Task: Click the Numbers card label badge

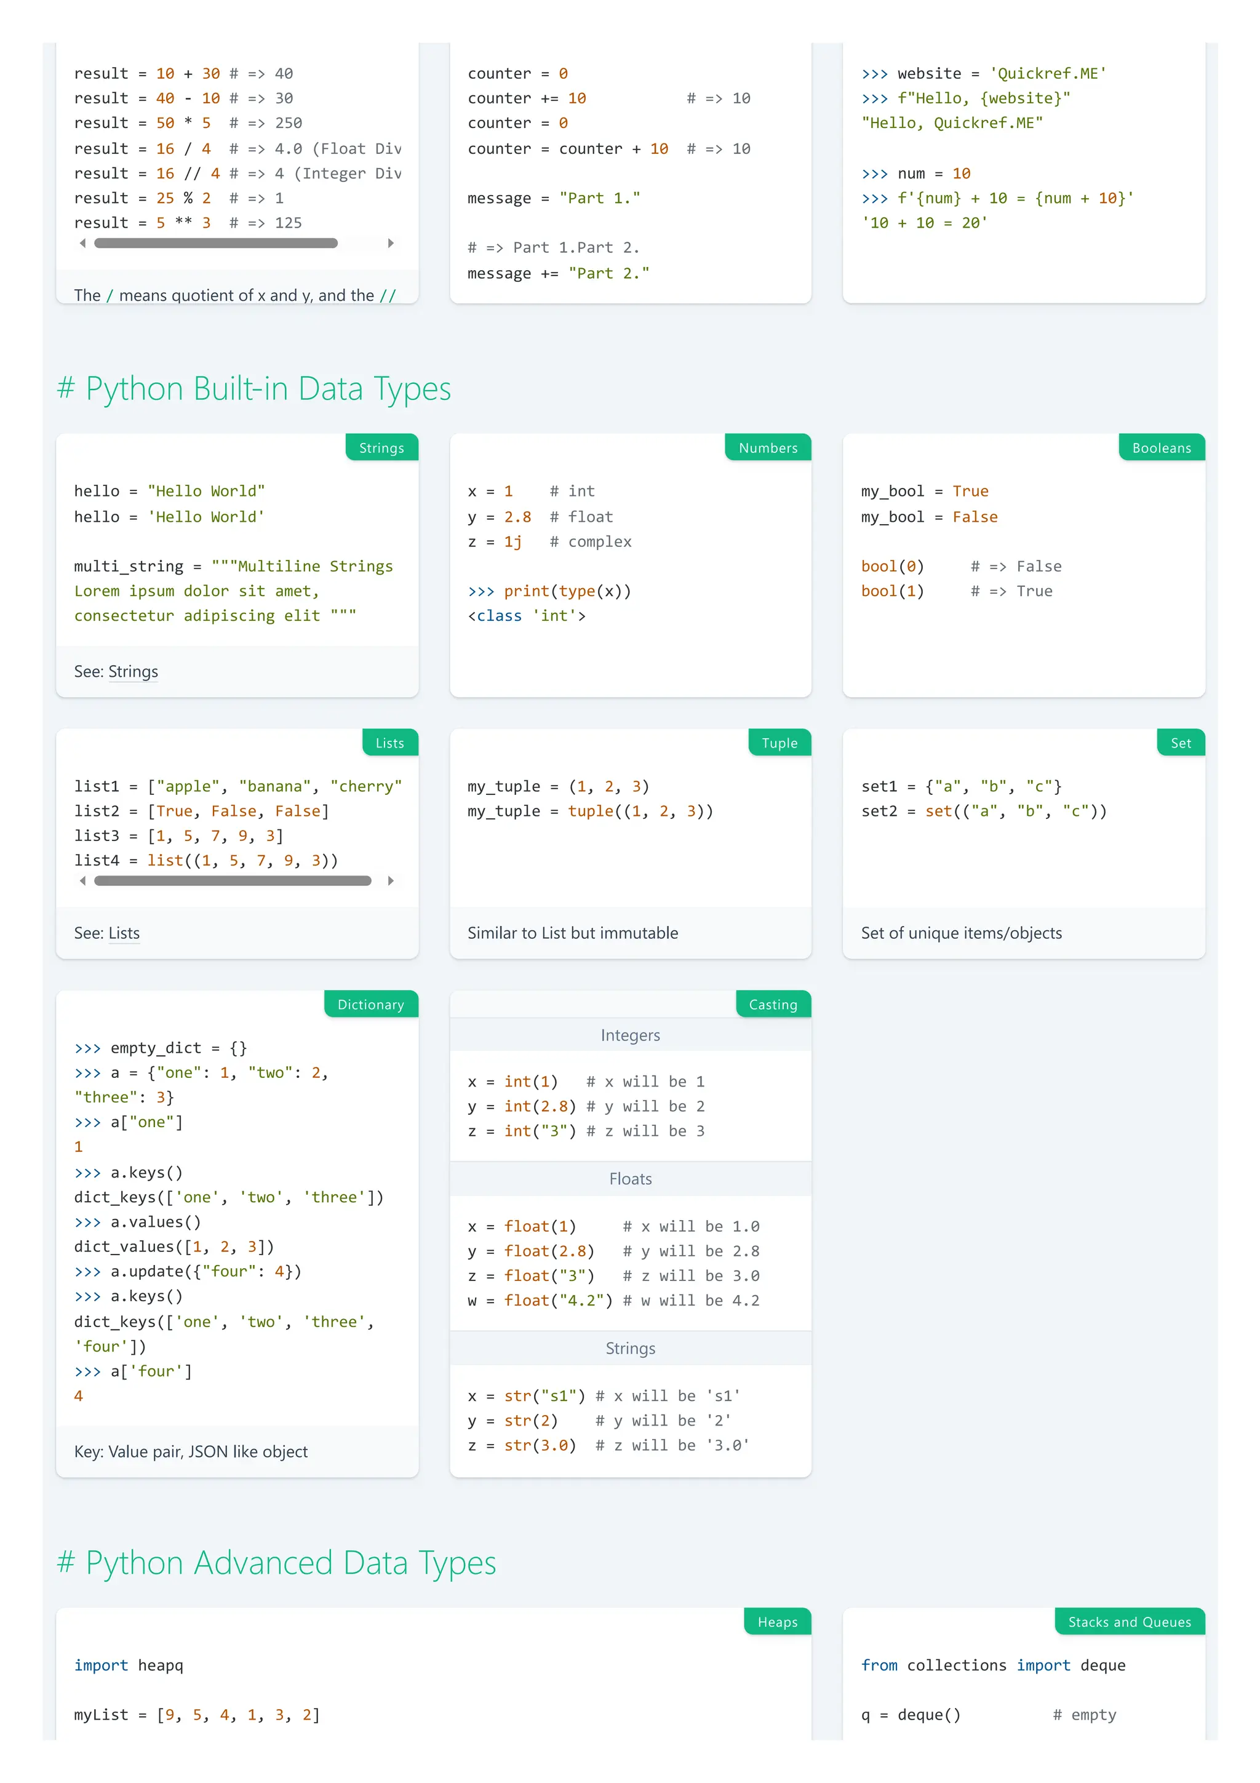Action: coord(767,448)
